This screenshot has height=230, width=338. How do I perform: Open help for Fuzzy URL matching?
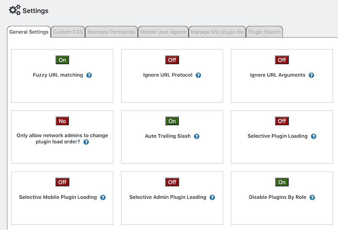(89, 75)
